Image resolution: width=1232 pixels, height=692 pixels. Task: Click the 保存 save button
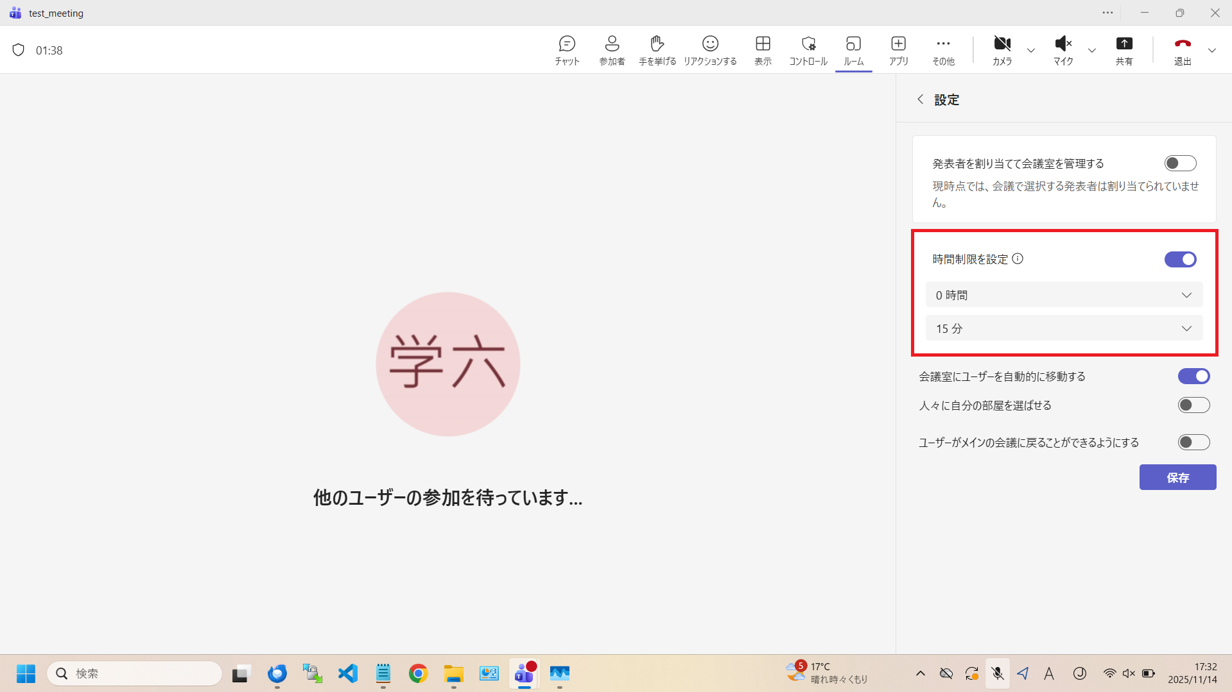tap(1177, 477)
